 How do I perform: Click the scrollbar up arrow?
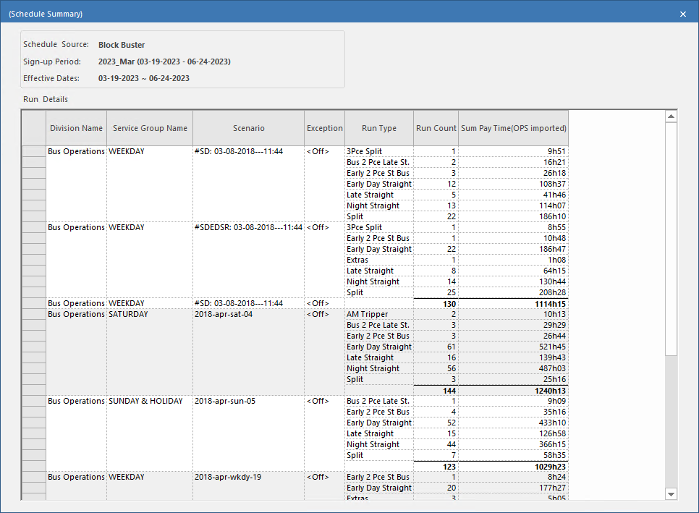click(670, 115)
